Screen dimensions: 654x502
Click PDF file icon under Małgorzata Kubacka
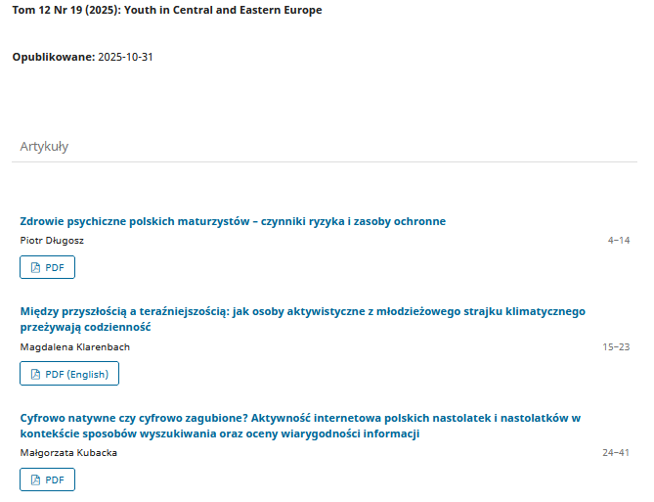pyautogui.click(x=35, y=479)
